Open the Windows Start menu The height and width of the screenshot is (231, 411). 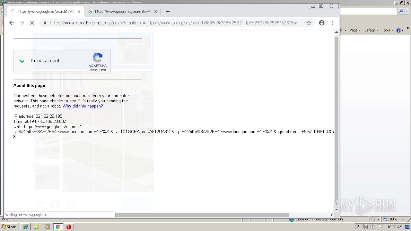coord(9,227)
